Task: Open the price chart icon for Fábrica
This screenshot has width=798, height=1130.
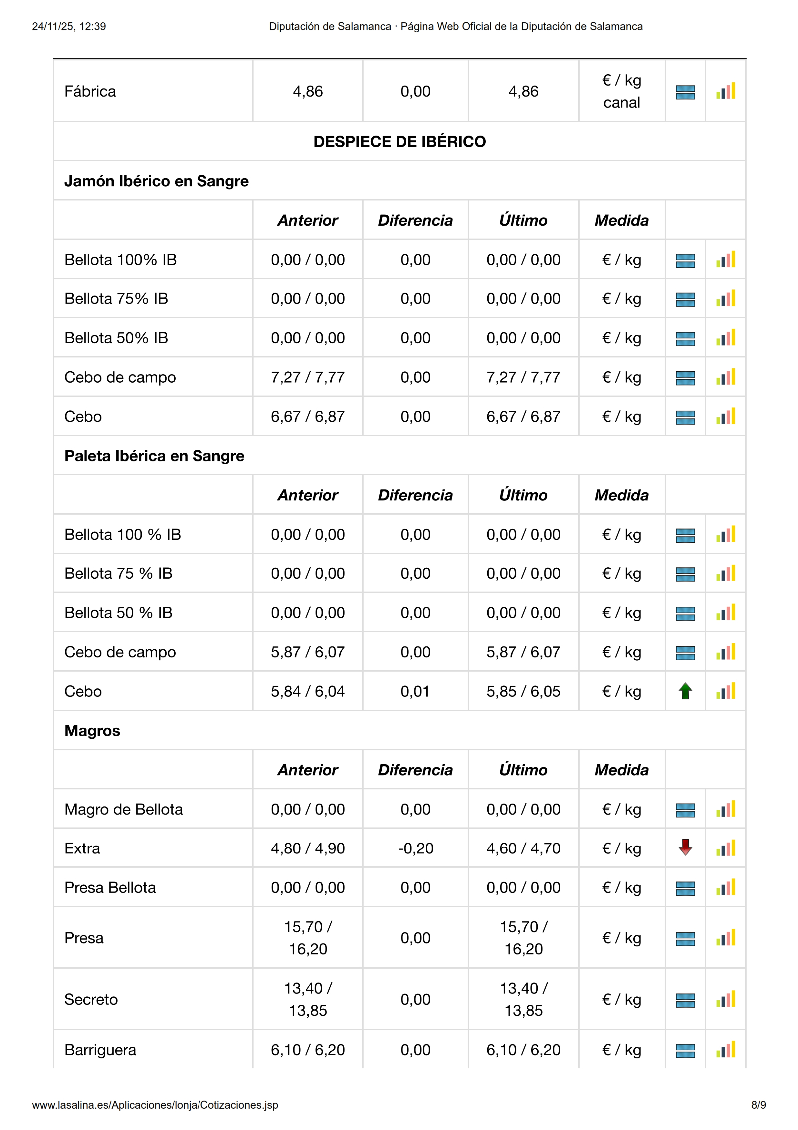Action: tap(726, 91)
